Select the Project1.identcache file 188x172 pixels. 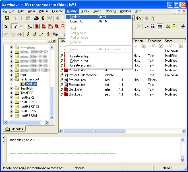click(83, 75)
